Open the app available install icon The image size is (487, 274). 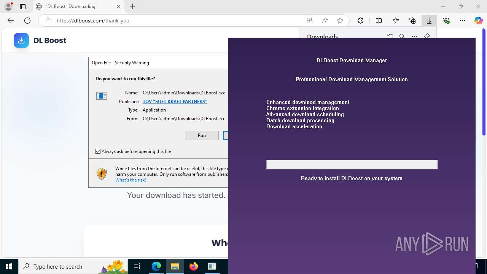click(310, 21)
